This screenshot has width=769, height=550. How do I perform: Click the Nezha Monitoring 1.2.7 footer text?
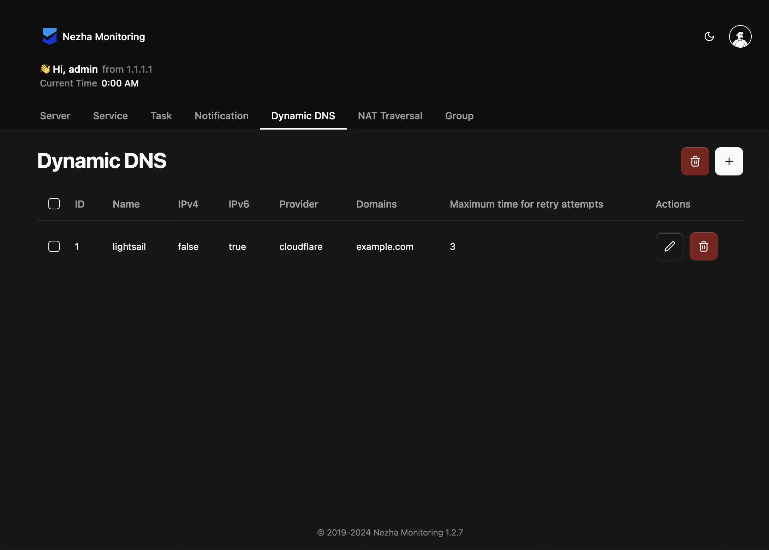(418, 532)
